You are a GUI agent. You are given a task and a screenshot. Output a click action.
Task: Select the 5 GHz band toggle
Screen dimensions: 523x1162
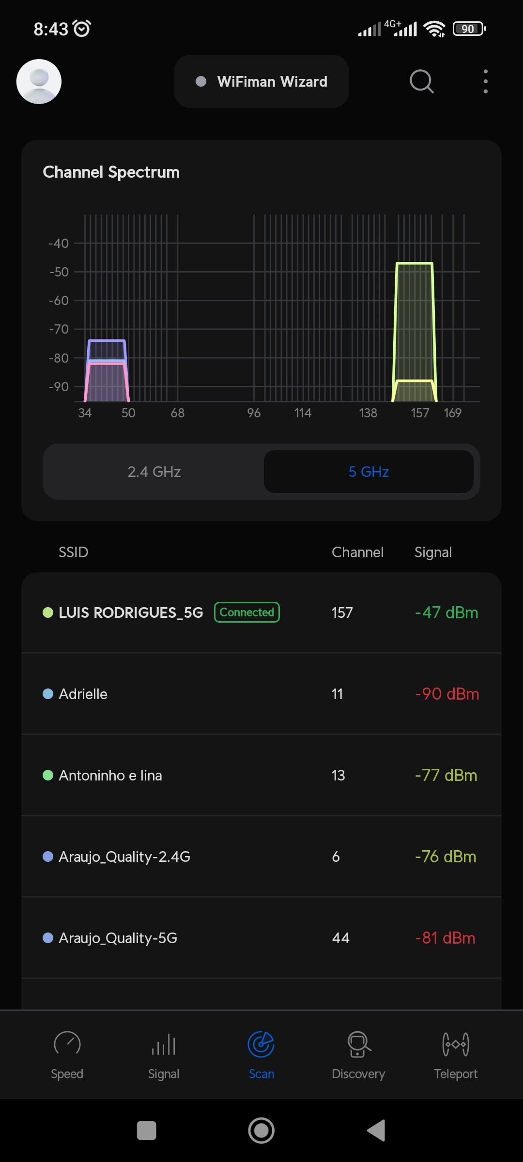pyautogui.click(x=369, y=472)
